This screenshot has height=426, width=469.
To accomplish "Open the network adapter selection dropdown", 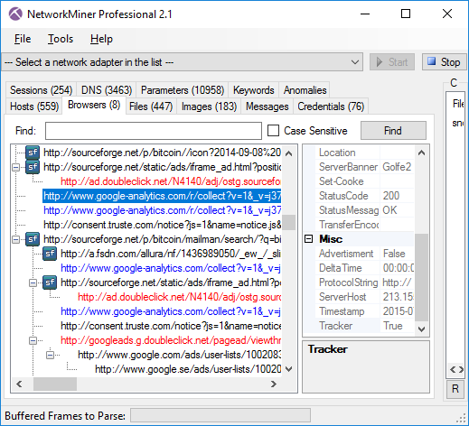I will [182, 62].
